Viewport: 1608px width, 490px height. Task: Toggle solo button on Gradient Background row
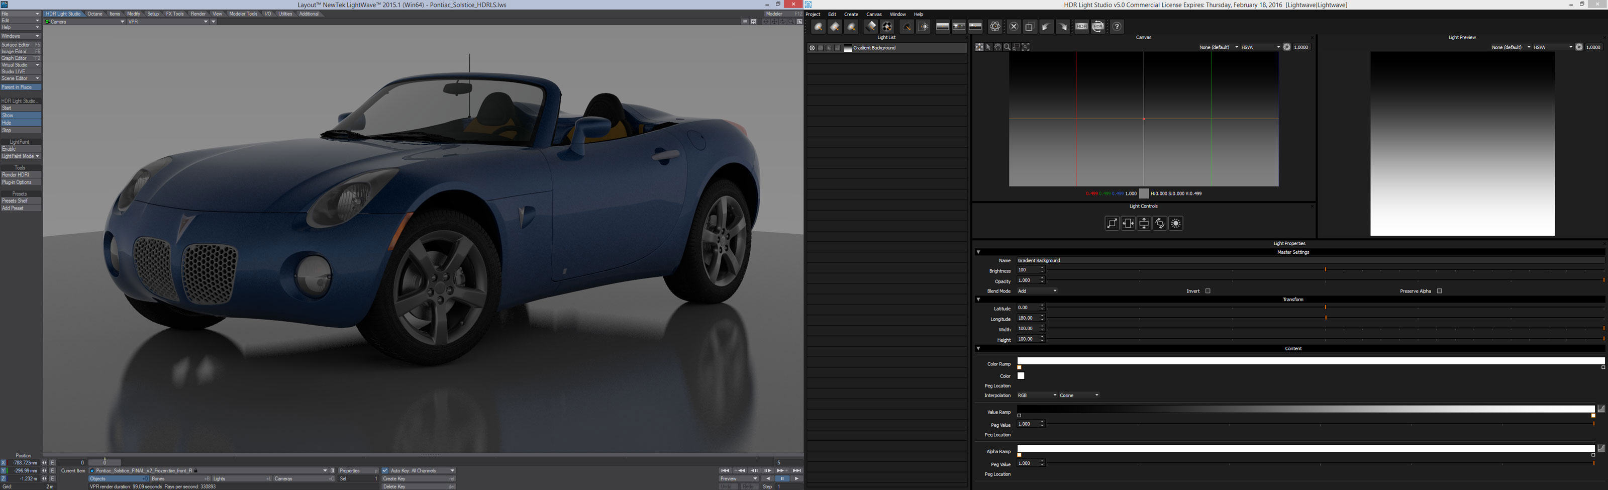(820, 48)
